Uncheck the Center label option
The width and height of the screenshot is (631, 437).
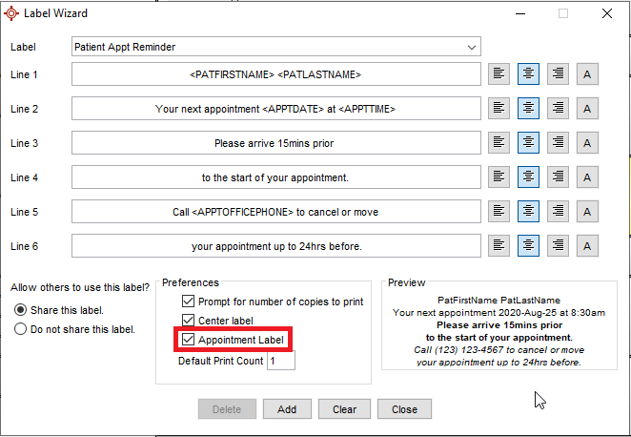pyautogui.click(x=188, y=321)
